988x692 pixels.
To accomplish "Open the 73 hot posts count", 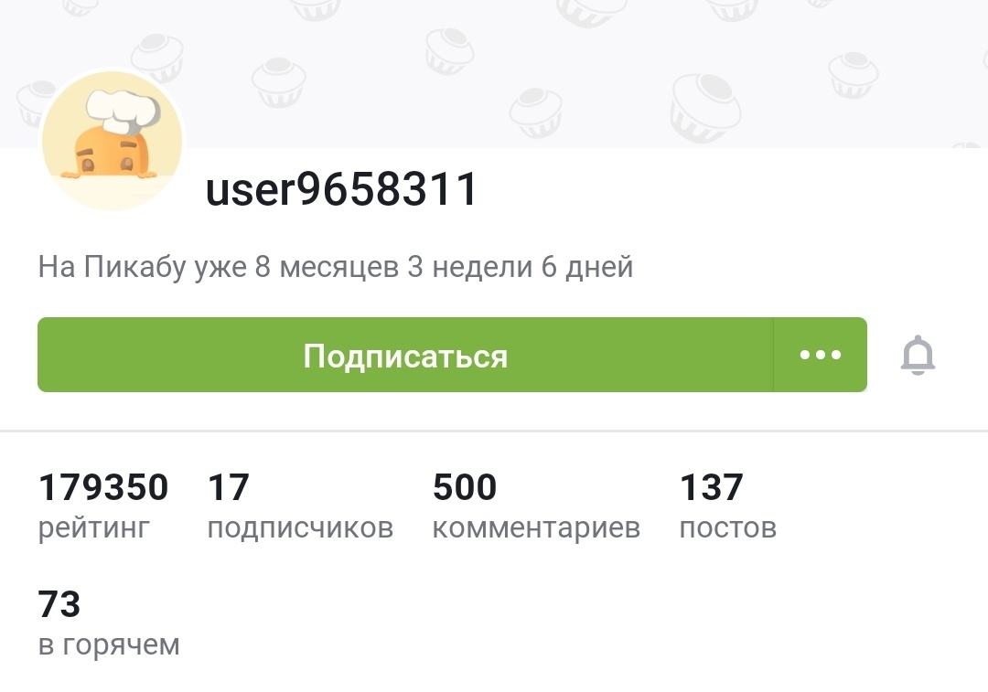I will pyautogui.click(x=59, y=604).
